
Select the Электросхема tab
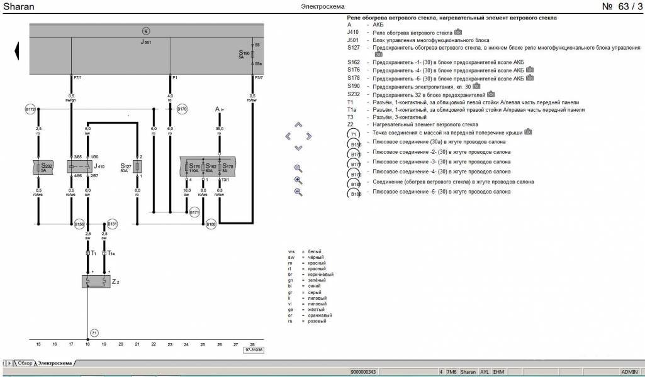[x=55, y=363]
